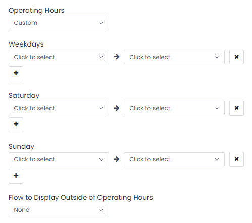Open the Saturday end time dropdown

(174, 108)
